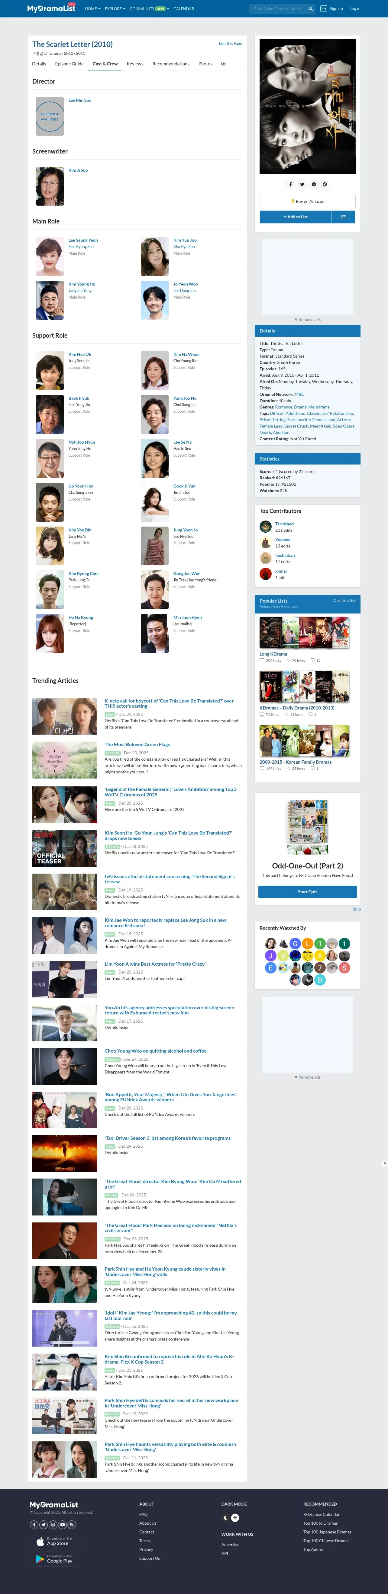Close the floating ad with X
Image resolution: width=388 pixels, height=1594 pixels.
[x=384, y=1163]
